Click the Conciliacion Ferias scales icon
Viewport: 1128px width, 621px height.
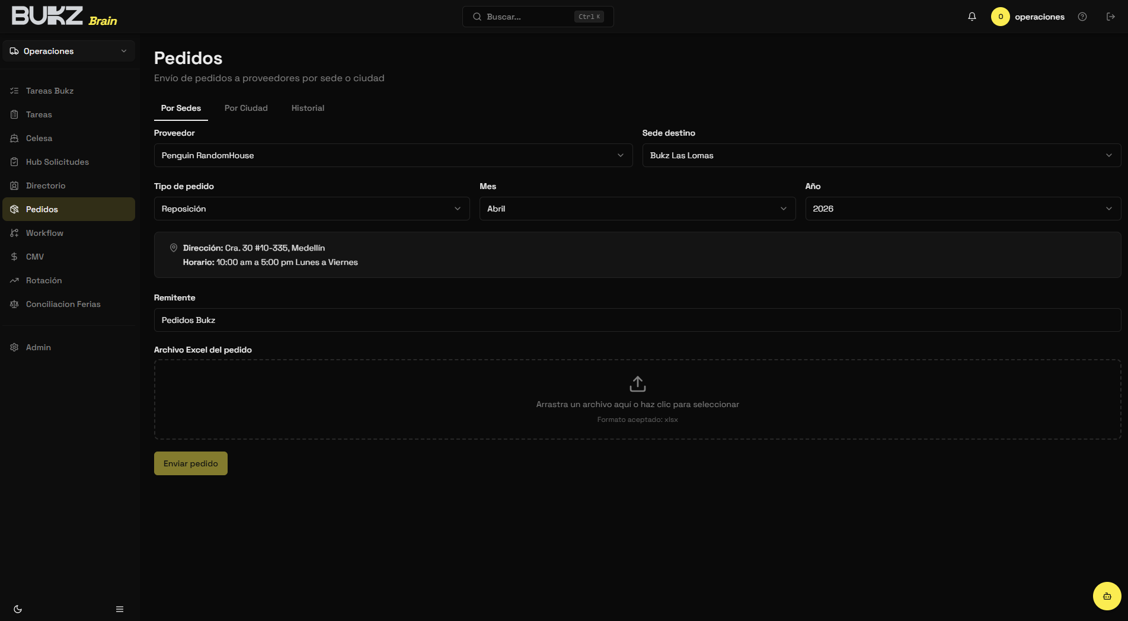14,304
